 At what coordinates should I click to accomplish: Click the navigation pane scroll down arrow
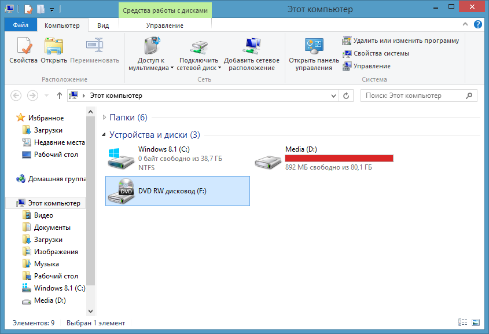point(90,311)
